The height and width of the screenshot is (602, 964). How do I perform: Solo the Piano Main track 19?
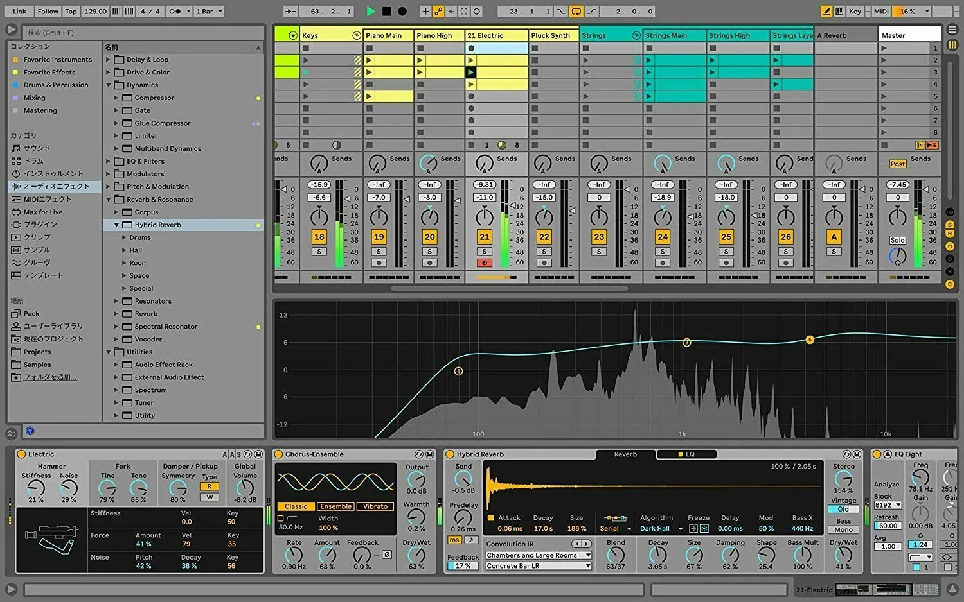pos(379,252)
